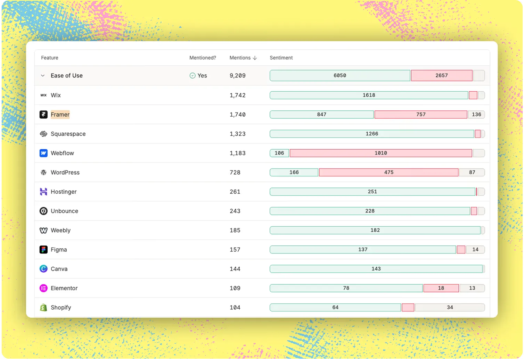Click the Mentioned? column header
This screenshot has width=524, height=359.
click(x=203, y=58)
